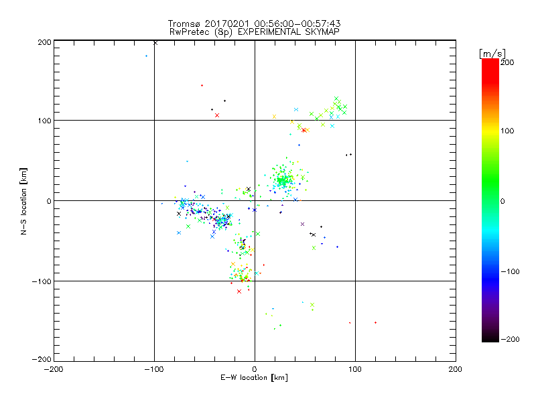Click the red X marker below the -100 km gridline
Viewport: 536px width, 402px height.
click(x=239, y=291)
